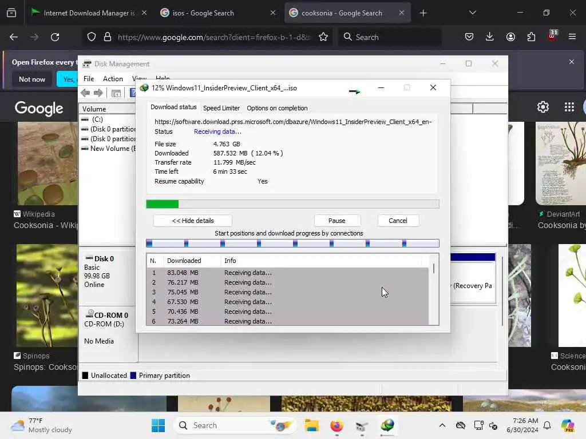Show hidden system tray icons
Viewport: 586px width, 439px height.
pyautogui.click(x=442, y=425)
